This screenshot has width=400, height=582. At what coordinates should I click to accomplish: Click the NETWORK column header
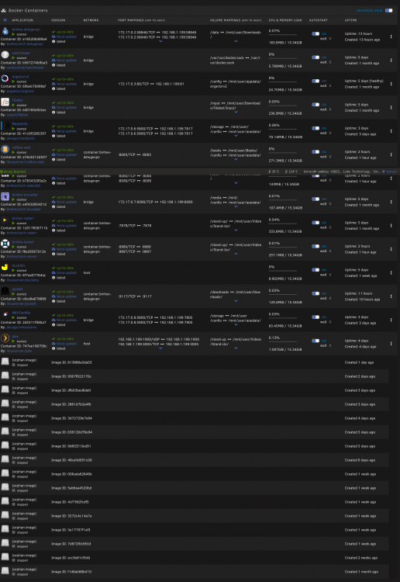pyautogui.click(x=91, y=20)
